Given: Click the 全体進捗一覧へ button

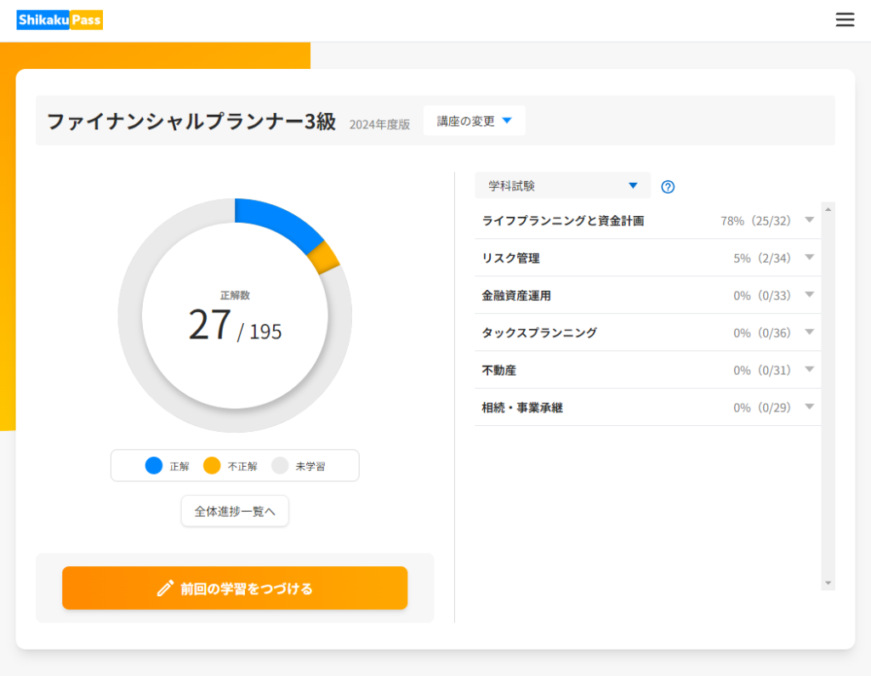Looking at the screenshot, I should click(x=235, y=511).
